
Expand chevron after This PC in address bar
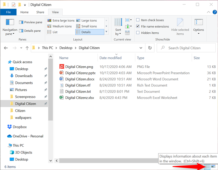click(x=56, y=48)
